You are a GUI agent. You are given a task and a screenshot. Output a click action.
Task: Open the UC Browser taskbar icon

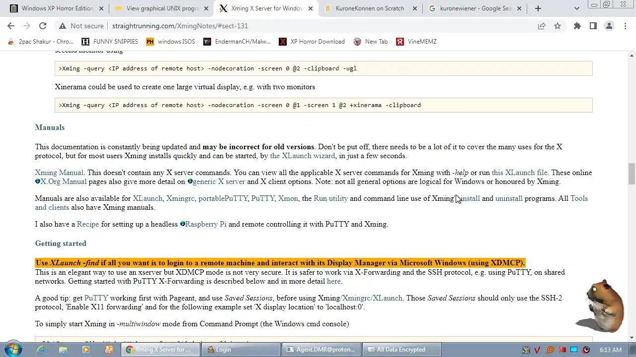coord(109,350)
